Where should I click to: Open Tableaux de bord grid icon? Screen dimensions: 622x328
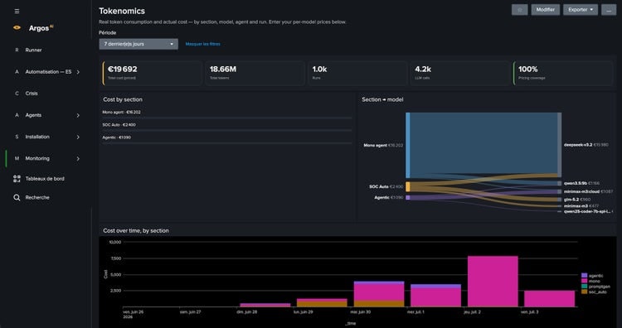click(x=17, y=179)
